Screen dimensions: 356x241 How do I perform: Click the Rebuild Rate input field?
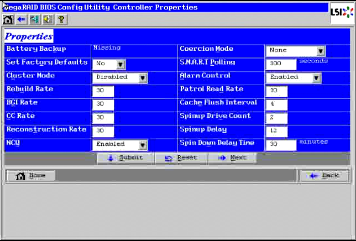pyautogui.click(x=103, y=91)
